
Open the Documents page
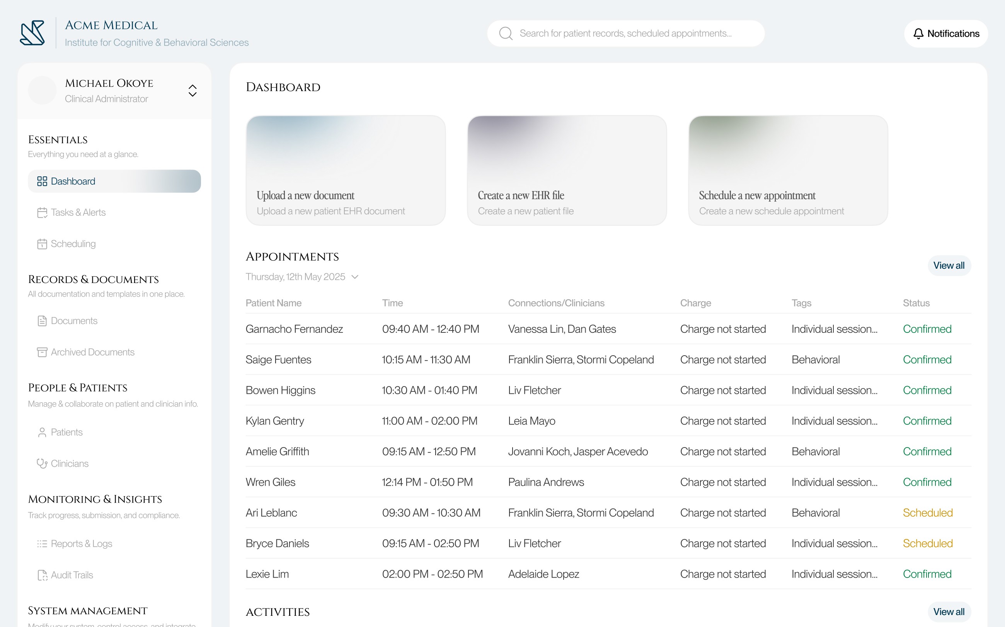coord(74,321)
